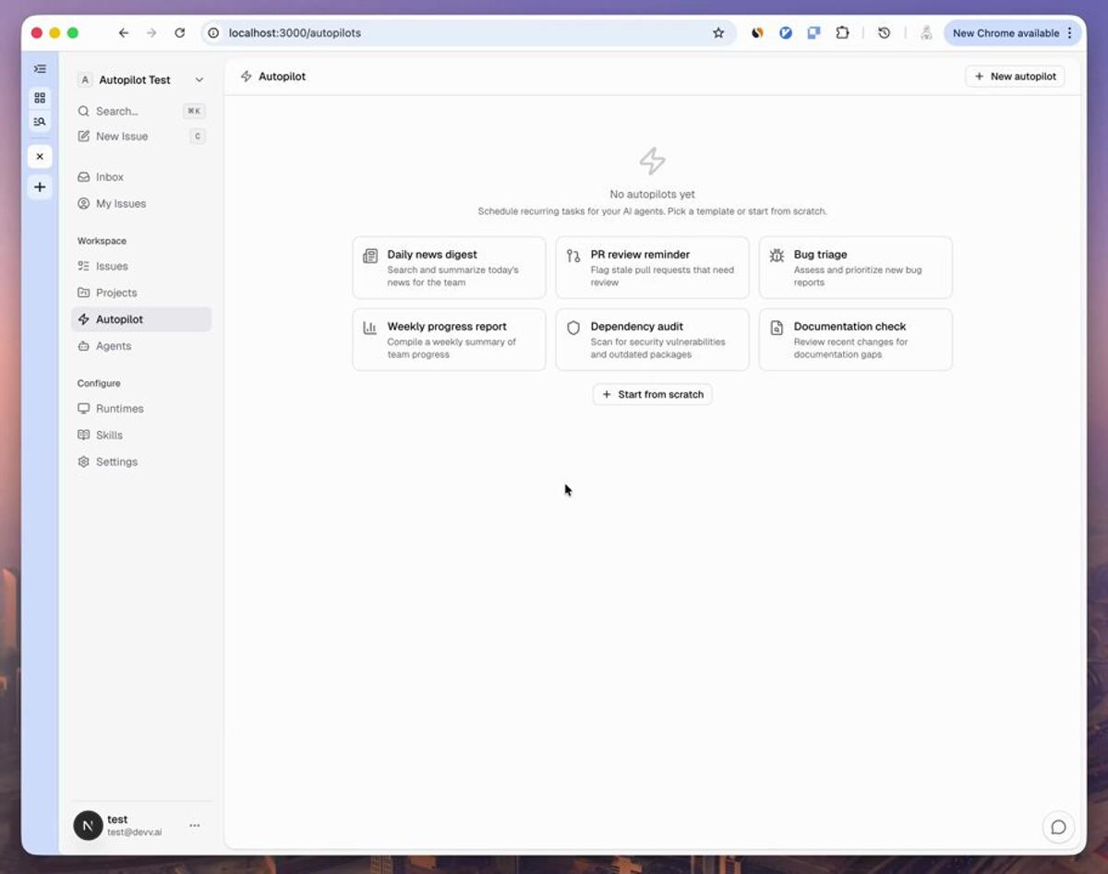
Task: Click the Weekly progress report chart icon
Action: (x=370, y=328)
